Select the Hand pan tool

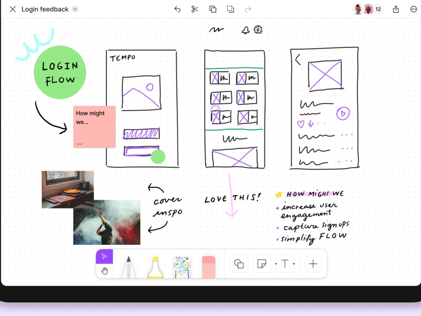coord(104,271)
